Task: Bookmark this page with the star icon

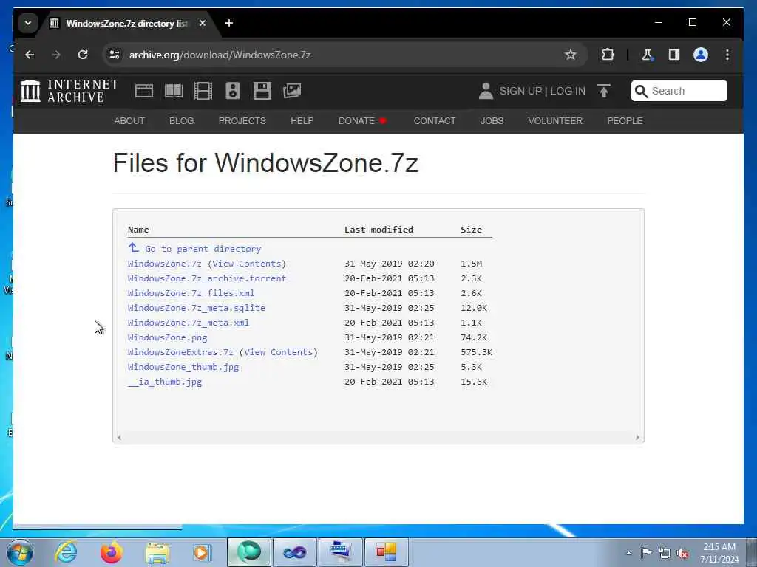Action: coord(570,55)
